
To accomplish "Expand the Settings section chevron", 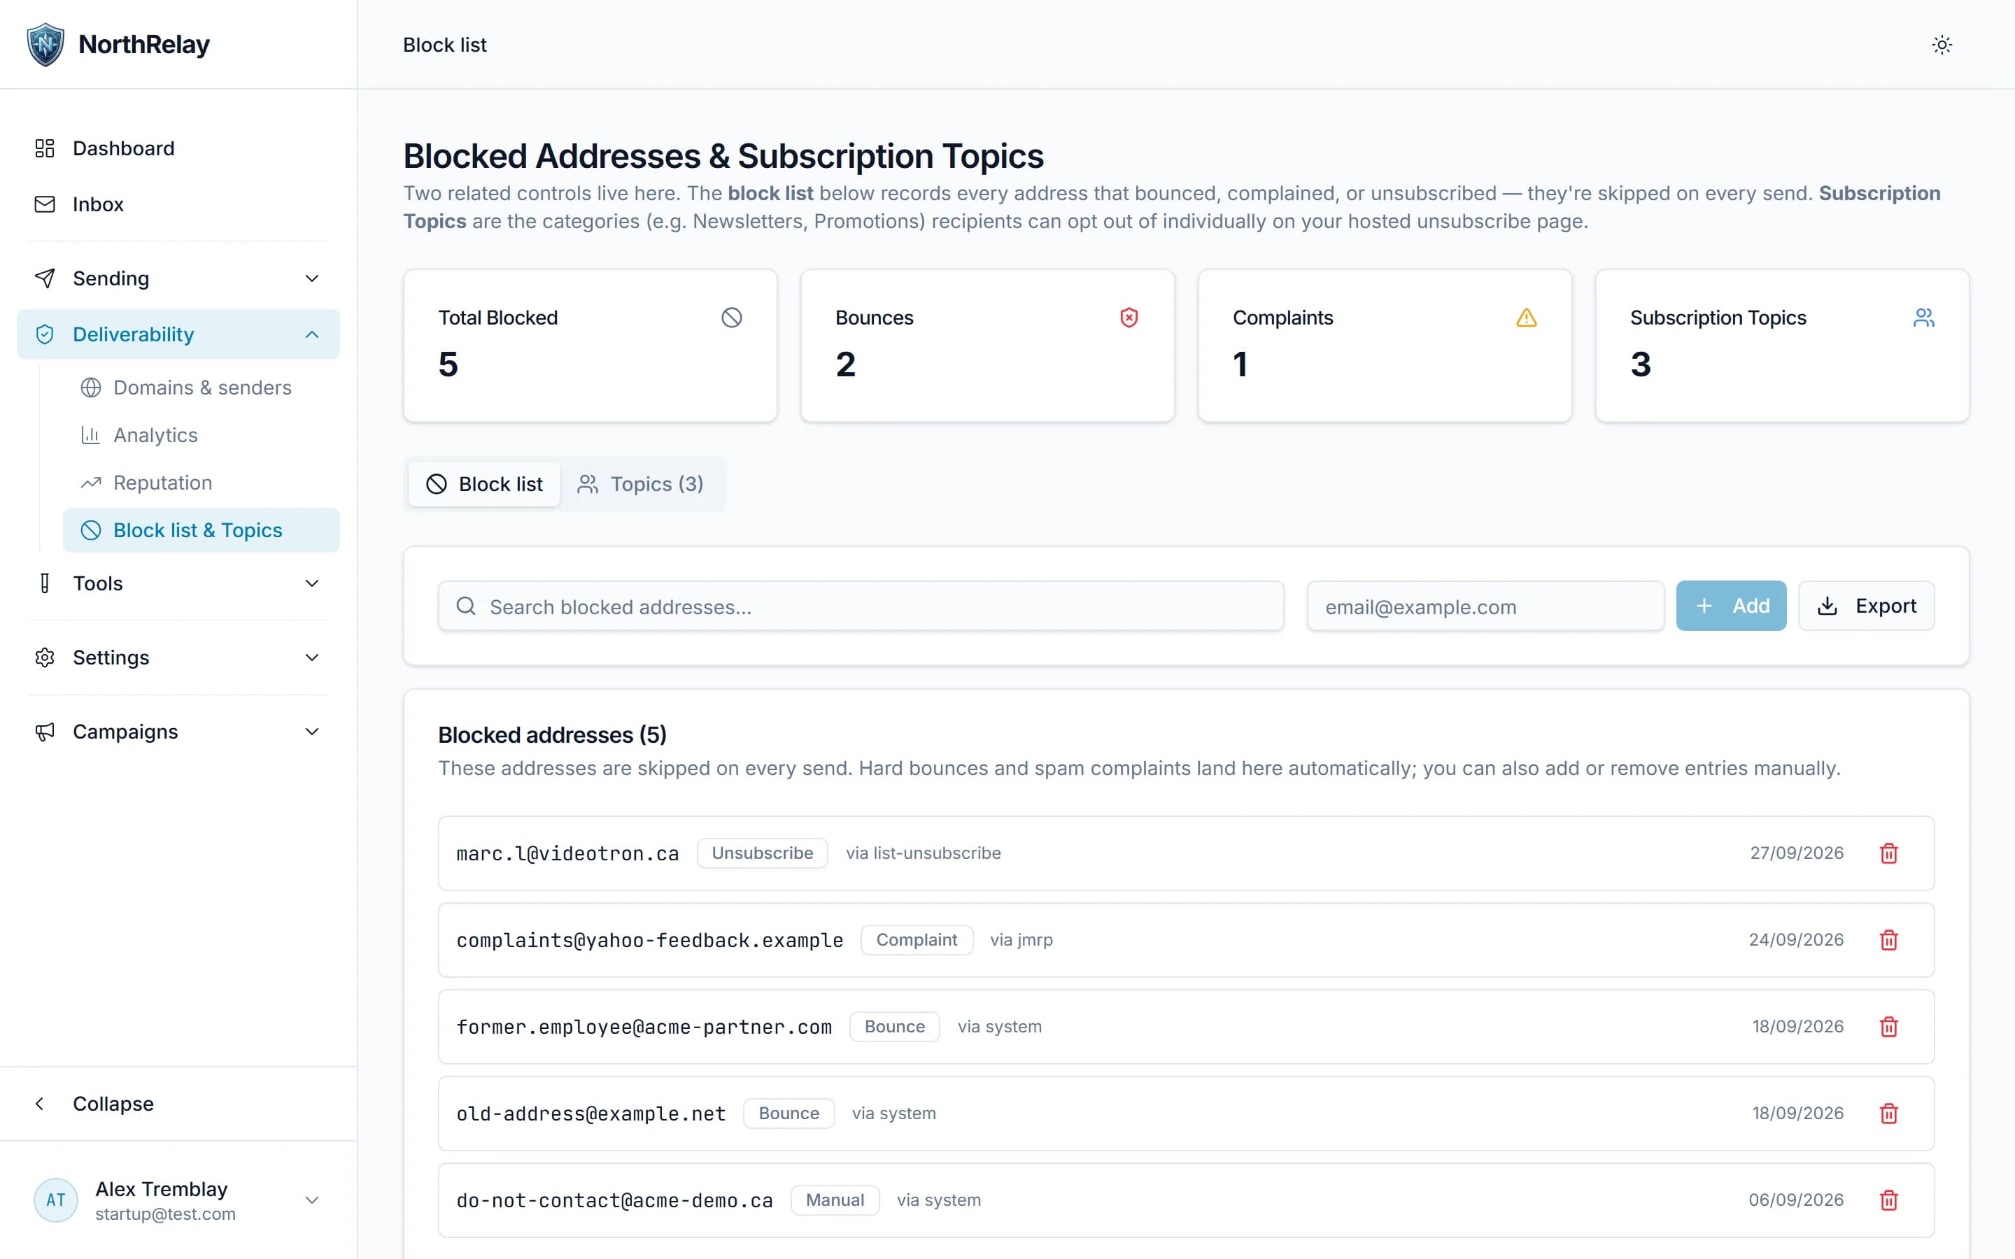I will 312,657.
